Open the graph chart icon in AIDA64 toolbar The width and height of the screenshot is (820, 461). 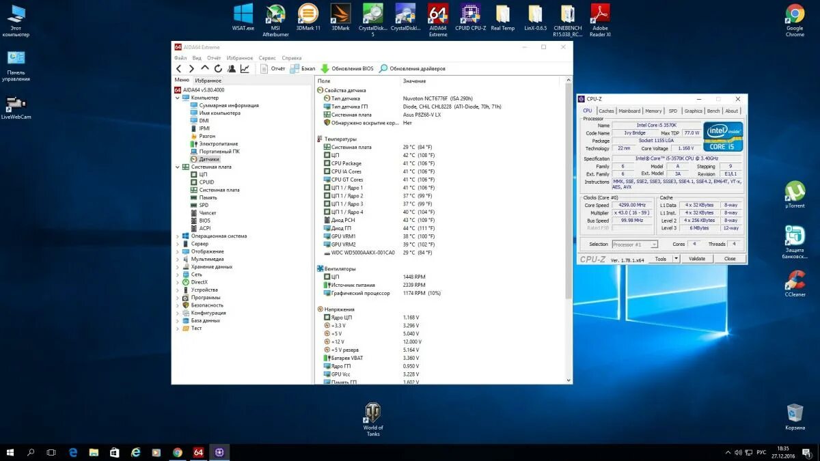pyautogui.click(x=244, y=68)
